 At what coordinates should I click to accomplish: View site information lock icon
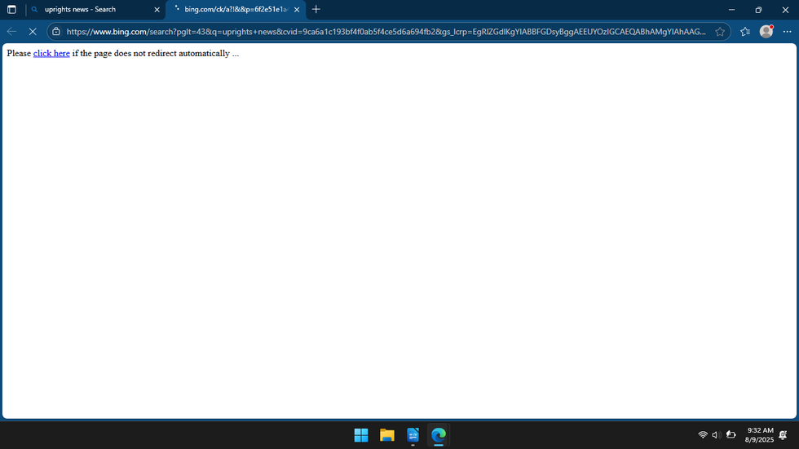click(56, 32)
